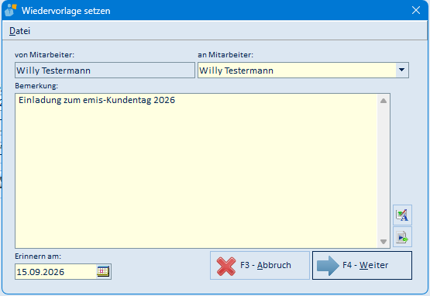Click the 'Bemerkung:' label
Image resolution: width=430 pixels, height=296 pixels.
(36, 86)
